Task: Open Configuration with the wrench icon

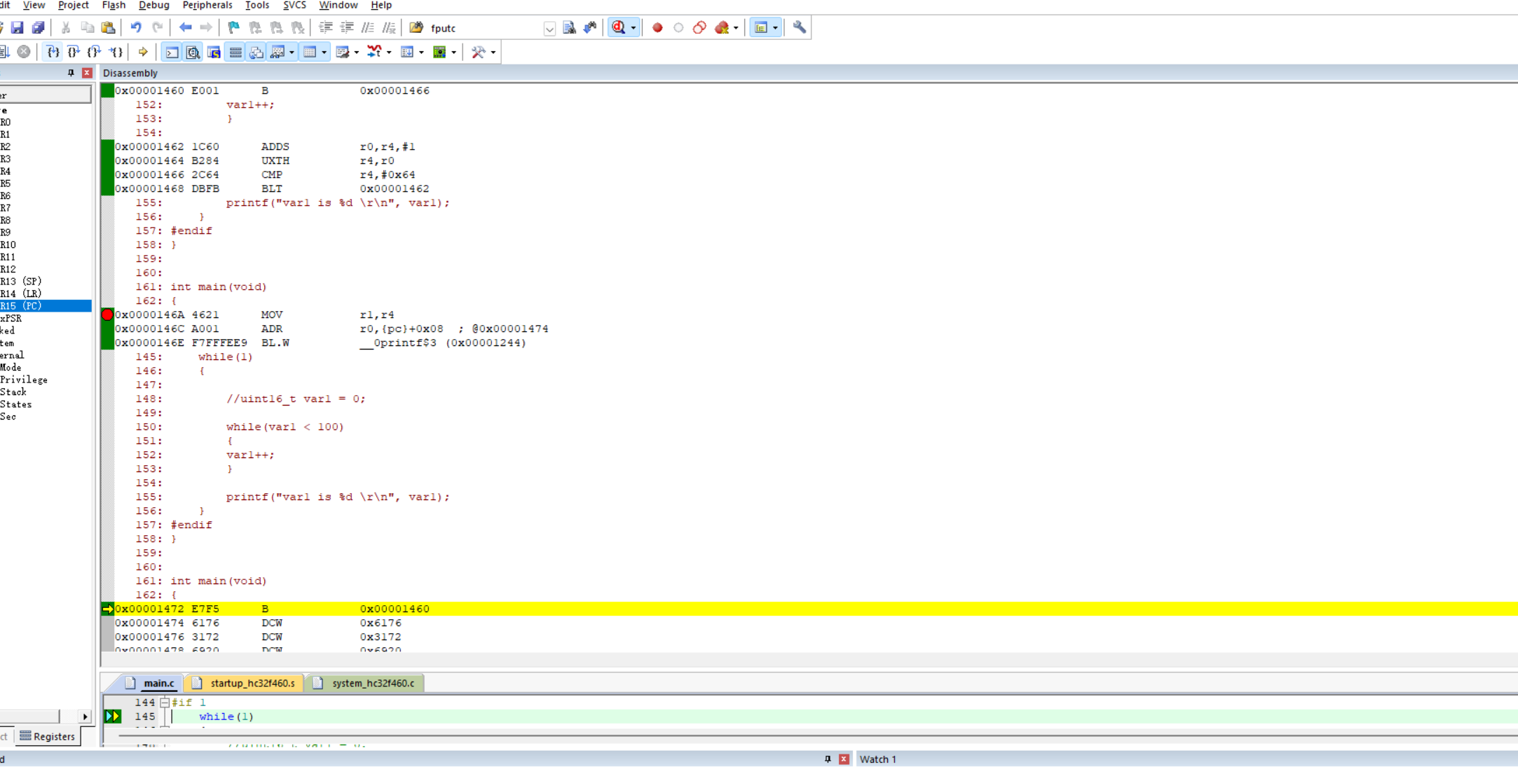Action: coord(799,27)
